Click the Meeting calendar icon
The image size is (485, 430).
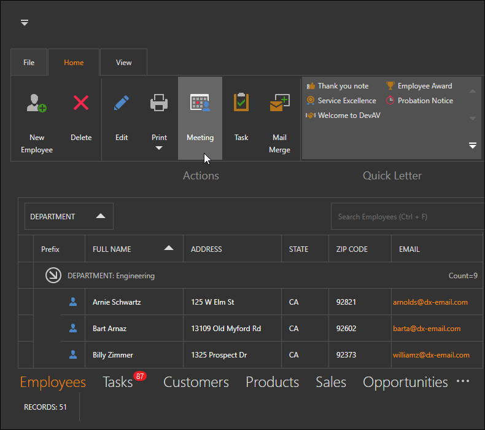click(x=200, y=103)
